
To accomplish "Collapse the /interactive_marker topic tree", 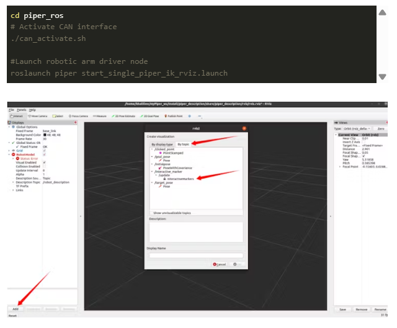I will (x=151, y=170).
